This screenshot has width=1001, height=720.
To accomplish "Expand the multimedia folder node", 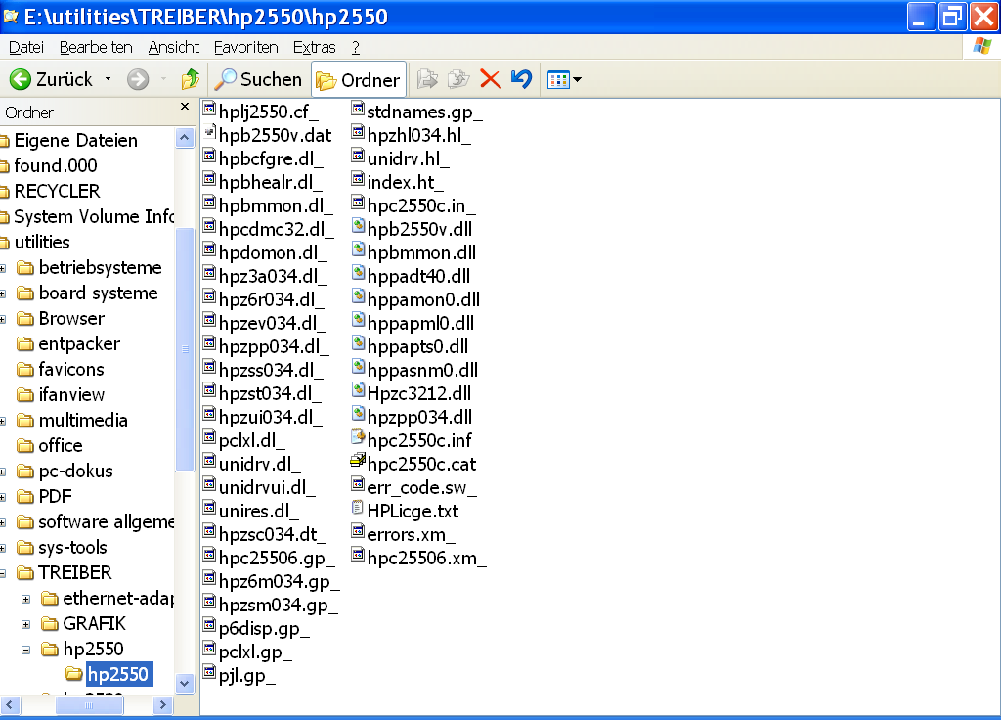I will pyautogui.click(x=3, y=421).
